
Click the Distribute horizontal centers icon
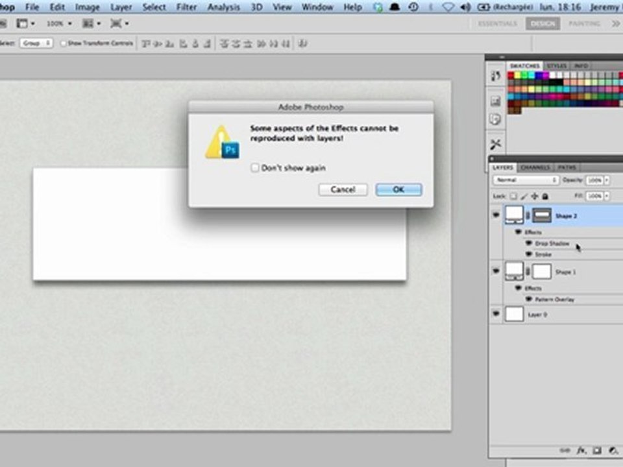[x=273, y=43]
